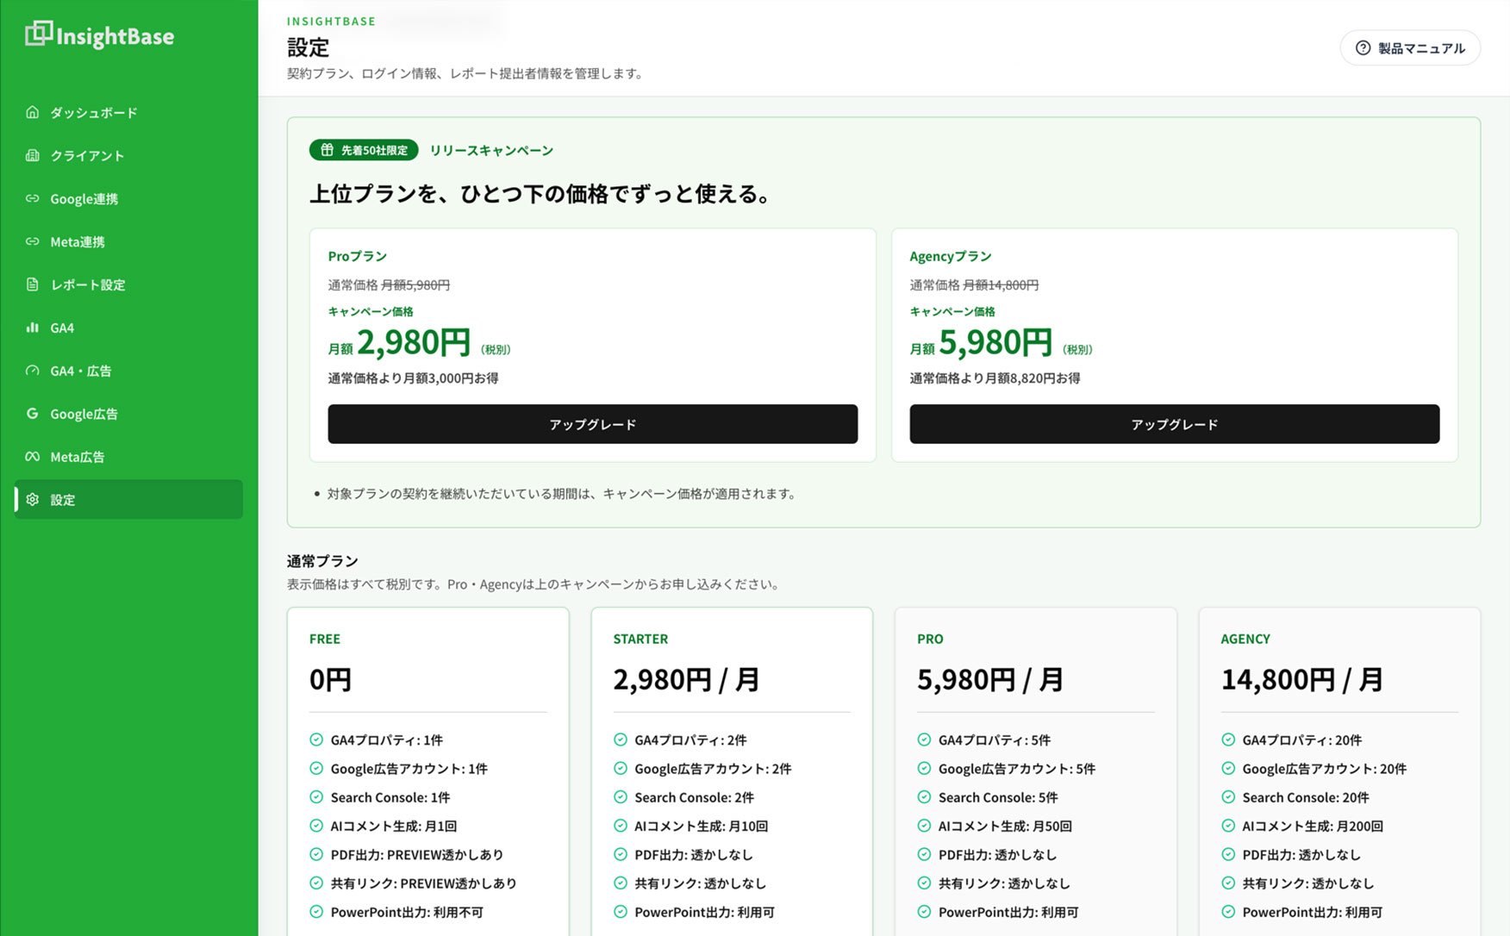The width and height of the screenshot is (1510, 936).
Task: Click the Proプラン heading
Action: 357,256
